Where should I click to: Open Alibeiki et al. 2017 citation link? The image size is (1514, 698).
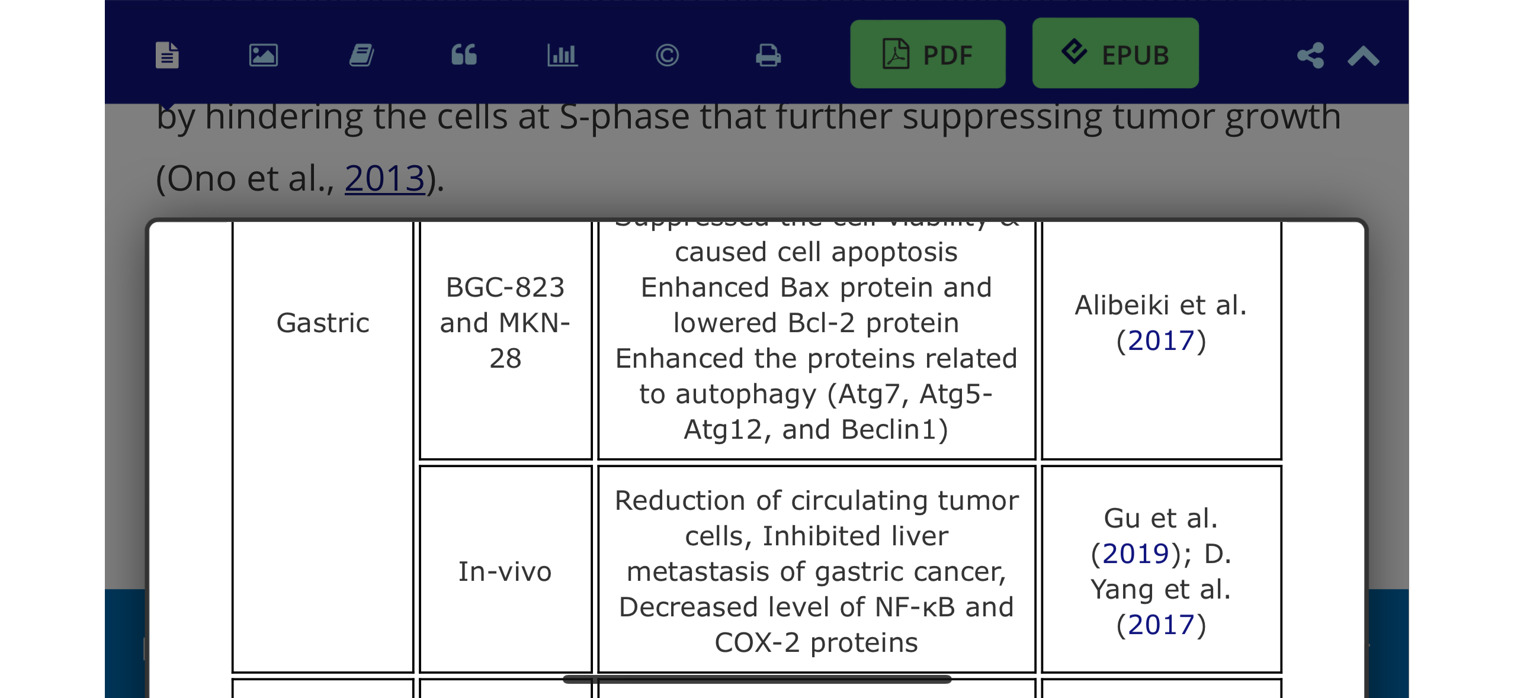coord(1161,340)
